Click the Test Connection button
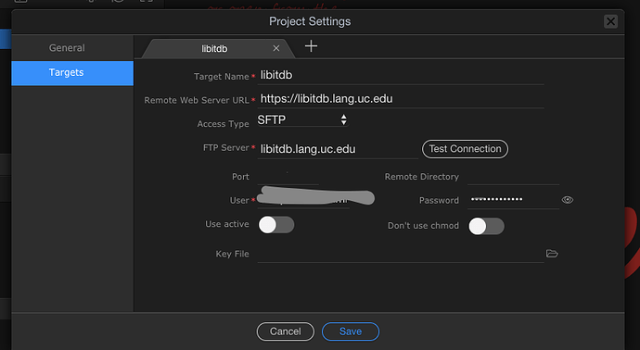This screenshot has width=640, height=350. (465, 149)
